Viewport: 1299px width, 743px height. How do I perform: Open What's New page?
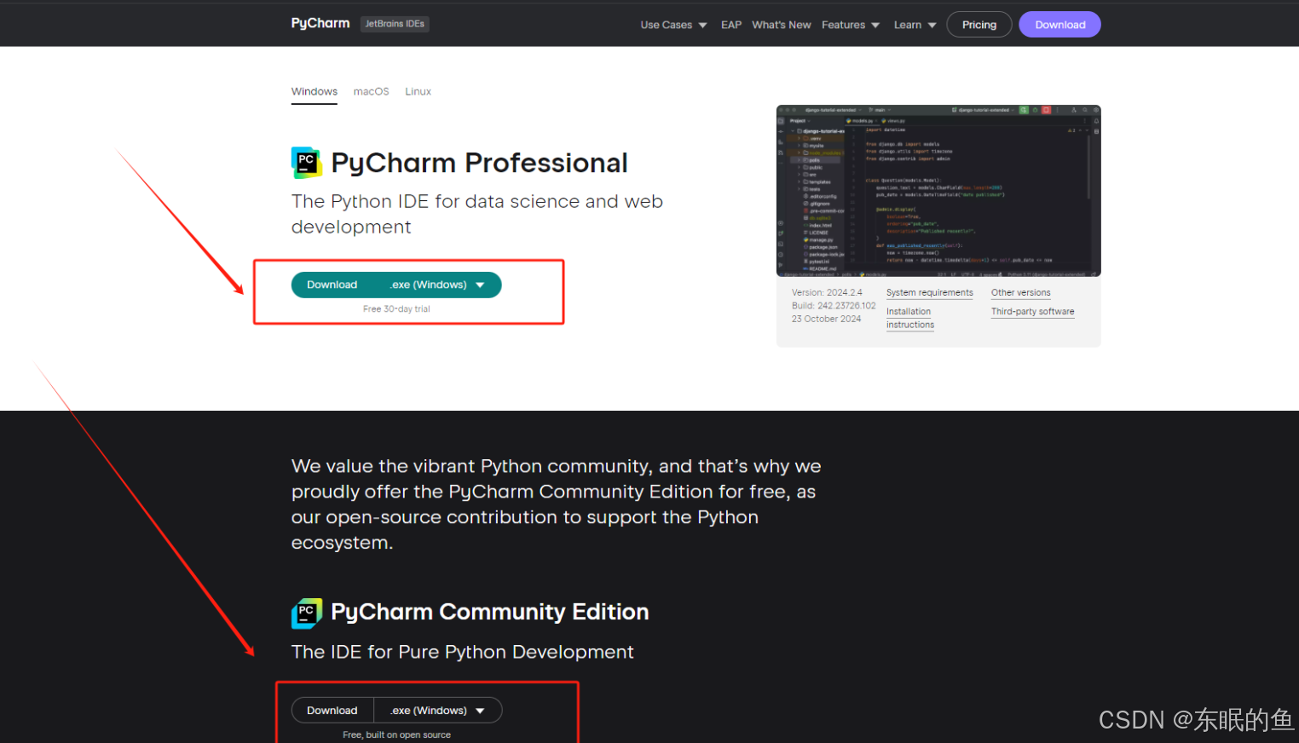[x=782, y=25]
